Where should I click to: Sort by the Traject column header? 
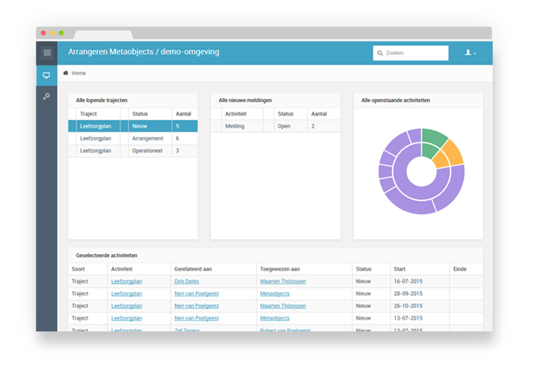[x=88, y=114]
